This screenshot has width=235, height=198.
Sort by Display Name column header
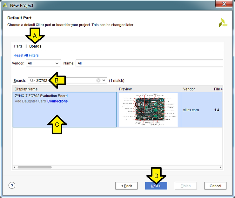[x=64, y=89]
